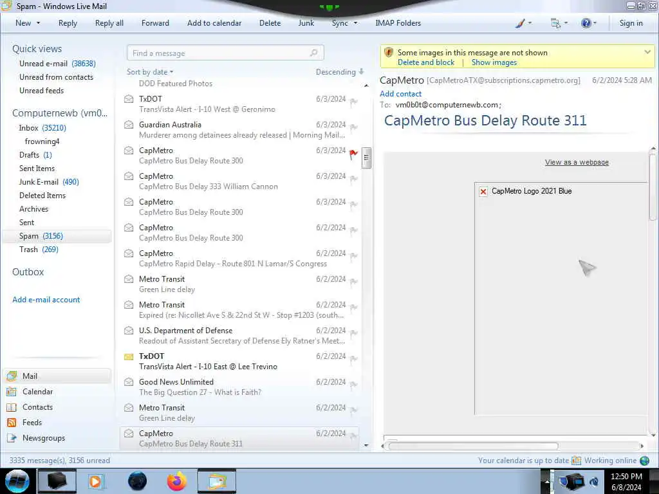Click envelope icon of Good News Unlimited message
The width and height of the screenshot is (659, 494).
(129, 382)
